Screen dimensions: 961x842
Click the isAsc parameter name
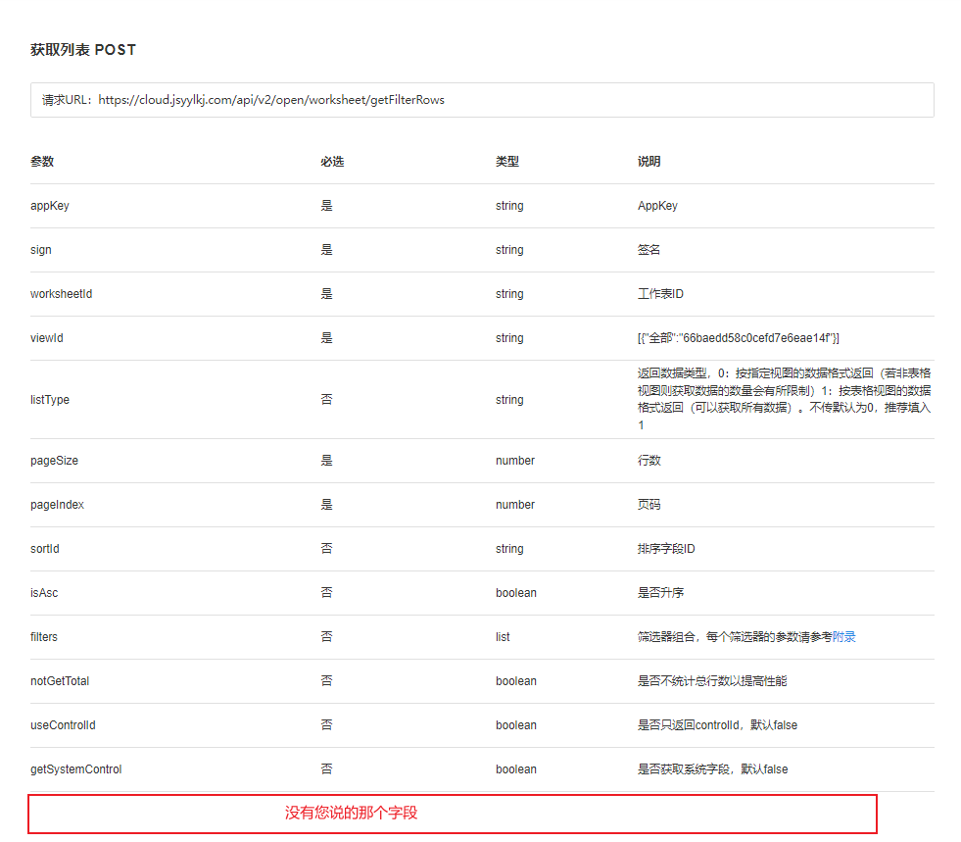(x=44, y=593)
